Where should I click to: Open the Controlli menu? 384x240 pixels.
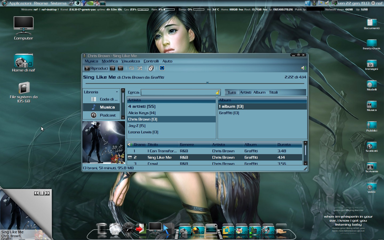pyautogui.click(x=151, y=61)
